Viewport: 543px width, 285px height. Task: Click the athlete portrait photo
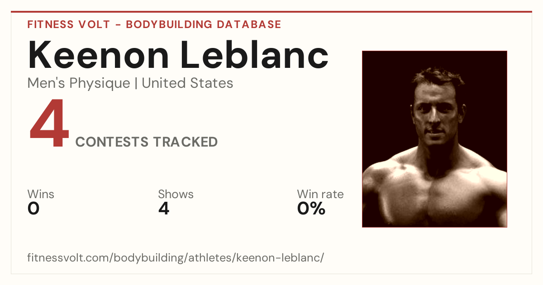434,139
